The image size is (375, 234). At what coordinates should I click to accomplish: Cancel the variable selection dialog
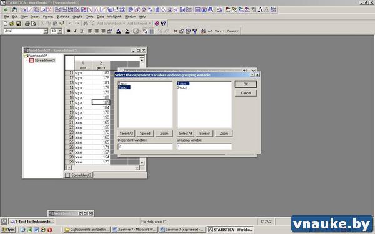(x=246, y=93)
